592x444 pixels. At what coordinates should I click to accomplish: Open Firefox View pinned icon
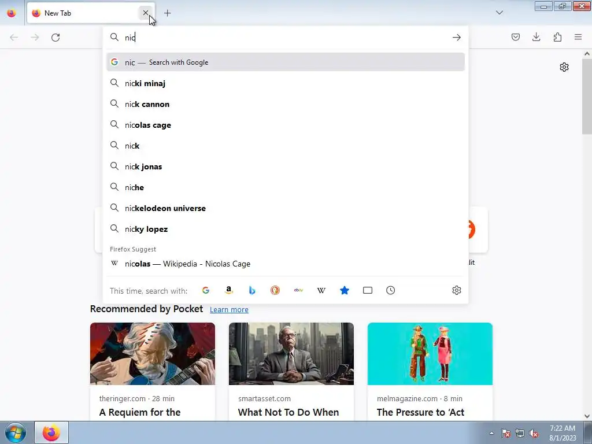(12, 13)
